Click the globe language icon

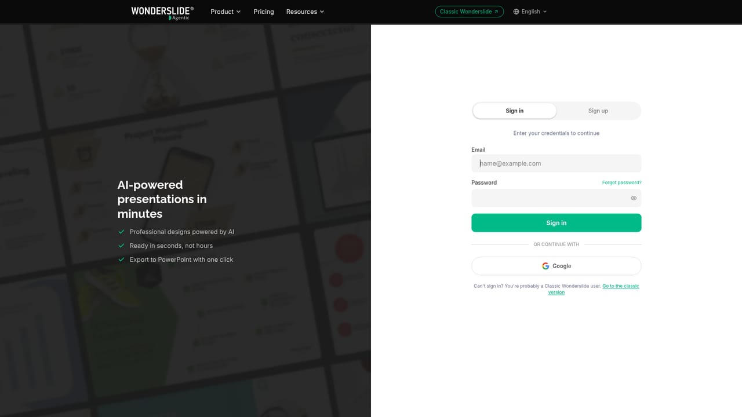coord(516,12)
